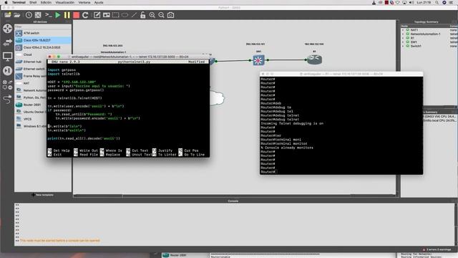Suspend all nodes with yellow pause button
458x258 pixels.
pos(67,15)
